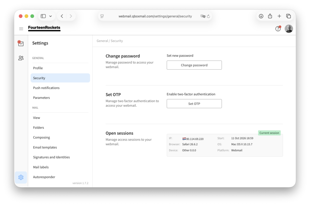Open Mail labels settings
Screen dimensions: 310x206
[60, 167]
